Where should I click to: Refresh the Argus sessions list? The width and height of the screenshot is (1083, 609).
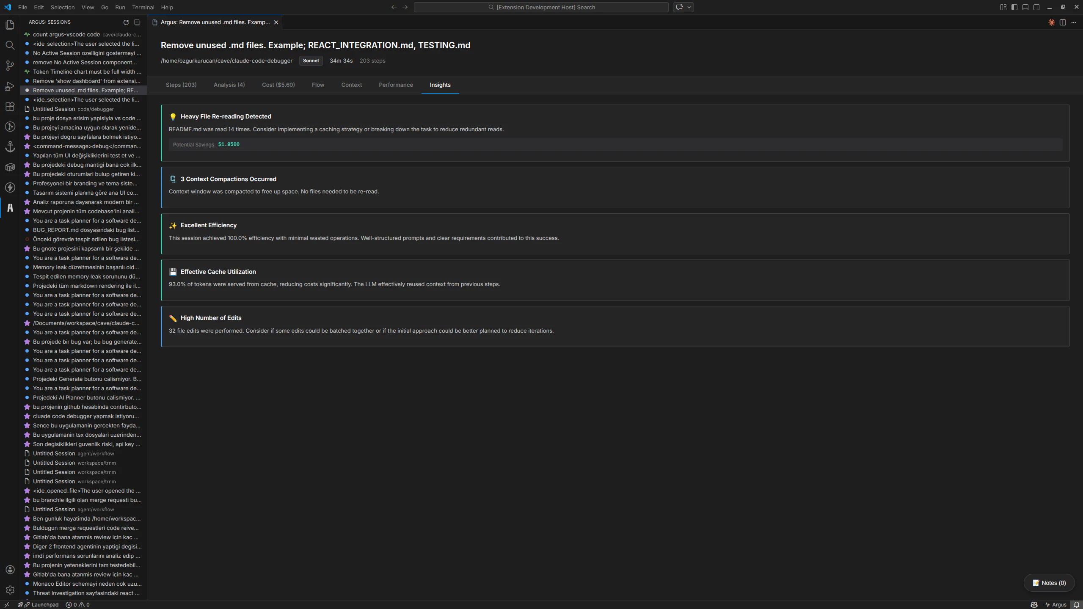pyautogui.click(x=126, y=22)
